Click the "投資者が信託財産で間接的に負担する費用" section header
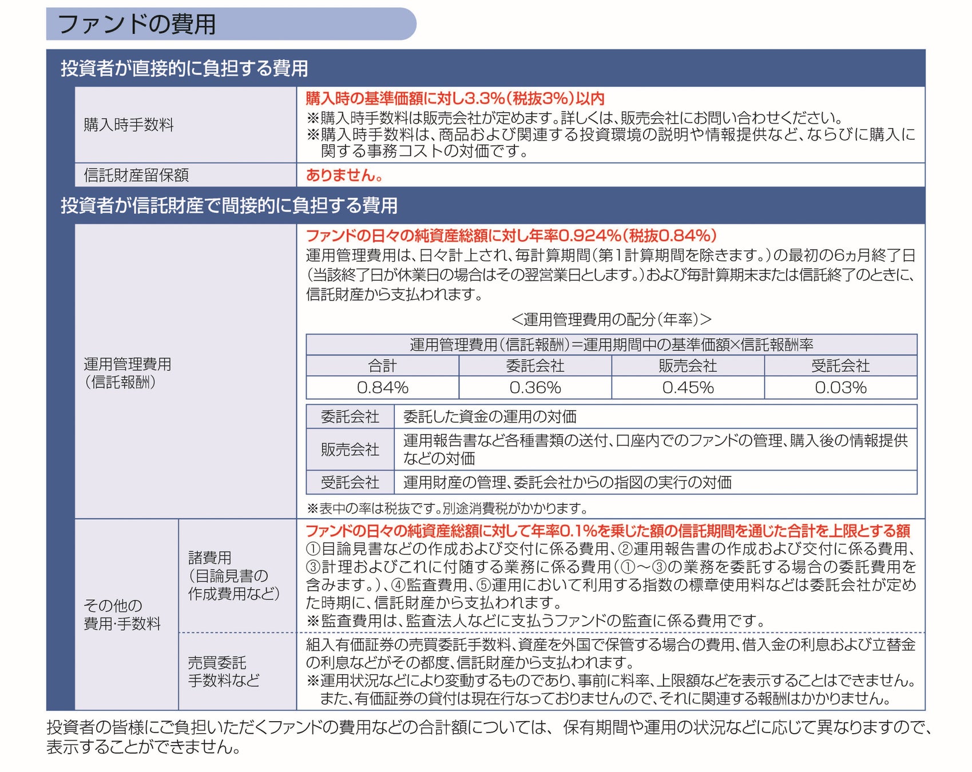 [x=229, y=206]
